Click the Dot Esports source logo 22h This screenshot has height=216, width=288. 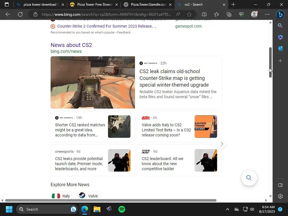tap(148, 63)
